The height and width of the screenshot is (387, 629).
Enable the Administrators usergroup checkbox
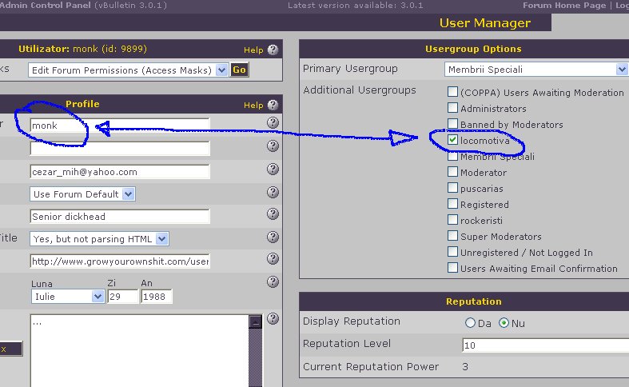pos(453,108)
